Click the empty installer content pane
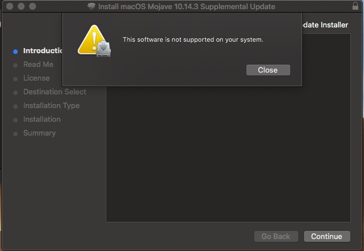 228,154
